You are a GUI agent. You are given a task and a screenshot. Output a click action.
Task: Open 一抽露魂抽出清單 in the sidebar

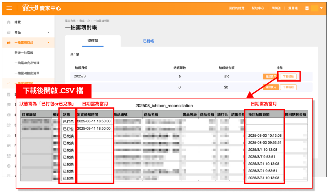(x=27, y=73)
